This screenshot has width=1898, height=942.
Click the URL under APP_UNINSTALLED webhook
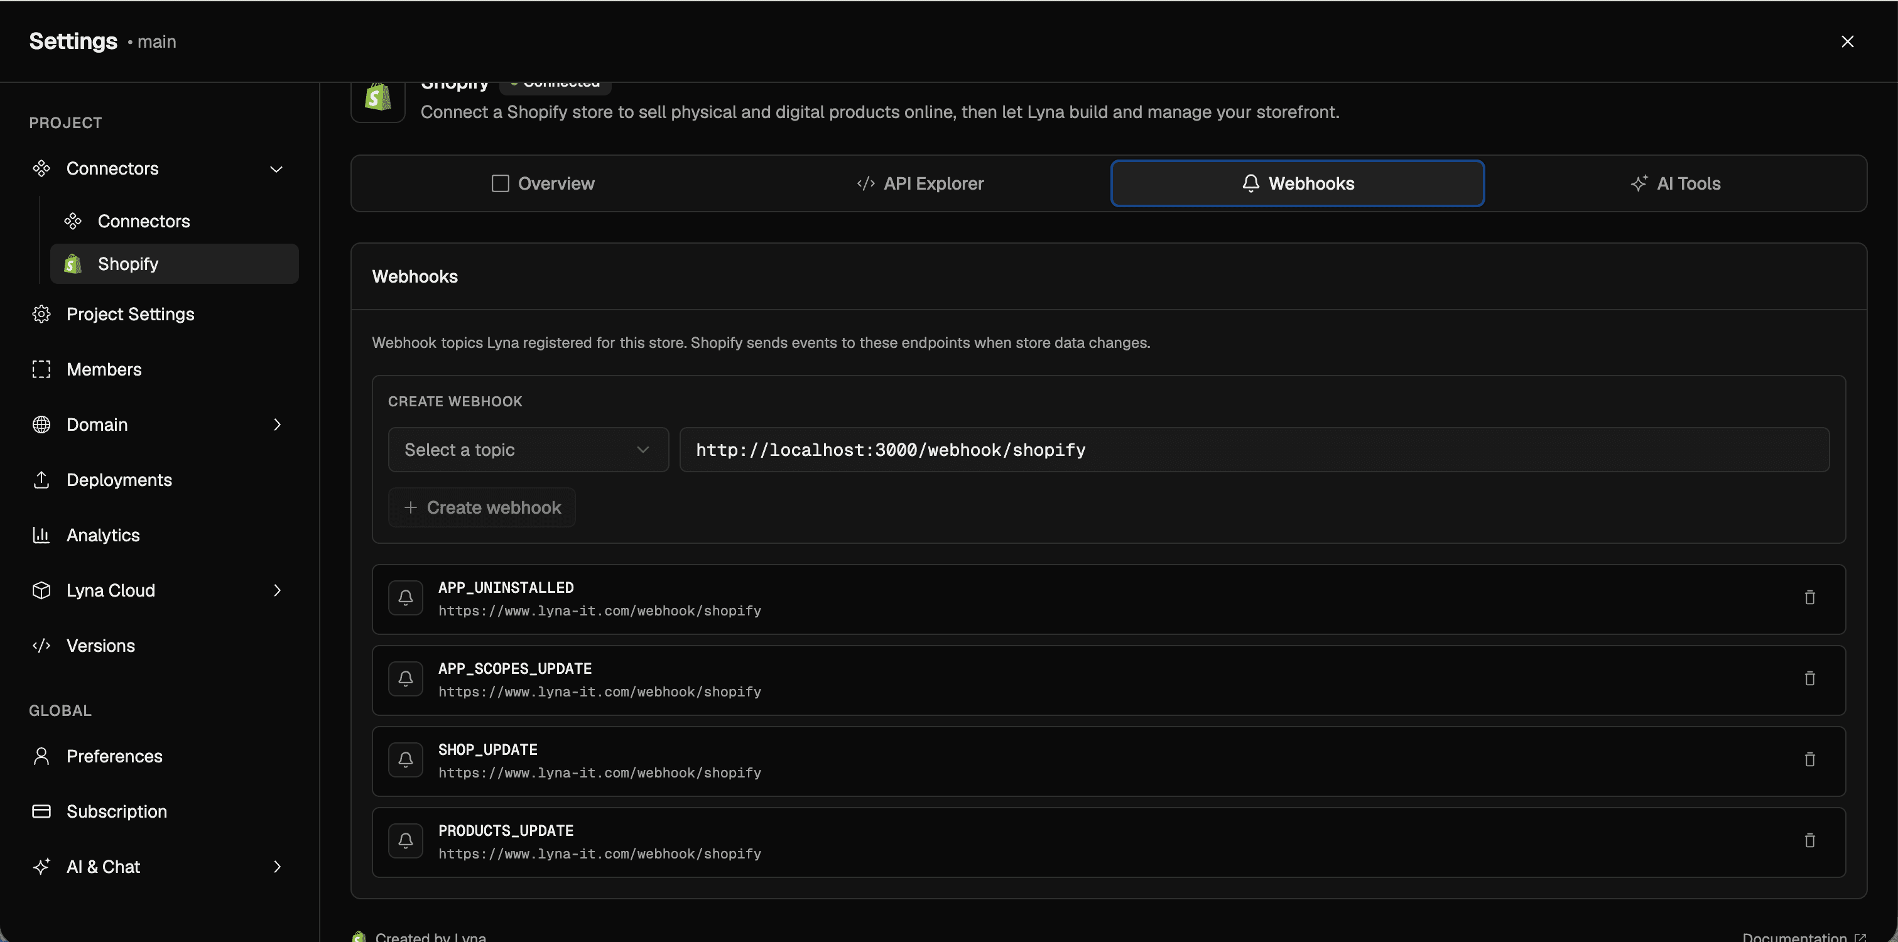pyautogui.click(x=600, y=611)
